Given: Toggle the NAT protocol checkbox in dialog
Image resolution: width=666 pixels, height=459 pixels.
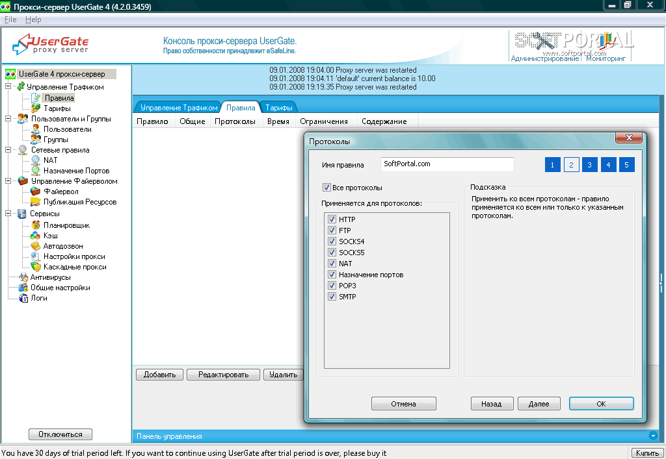Looking at the screenshot, I should coord(332,263).
